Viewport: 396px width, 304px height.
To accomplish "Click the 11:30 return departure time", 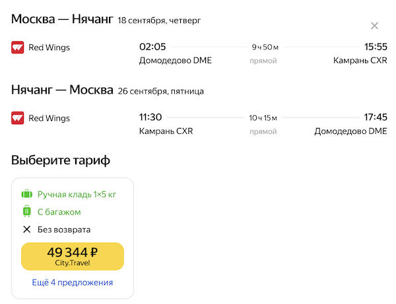I will point(150,118).
